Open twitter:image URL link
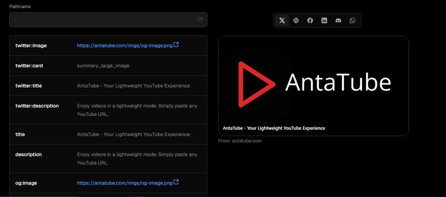 tap(125, 46)
